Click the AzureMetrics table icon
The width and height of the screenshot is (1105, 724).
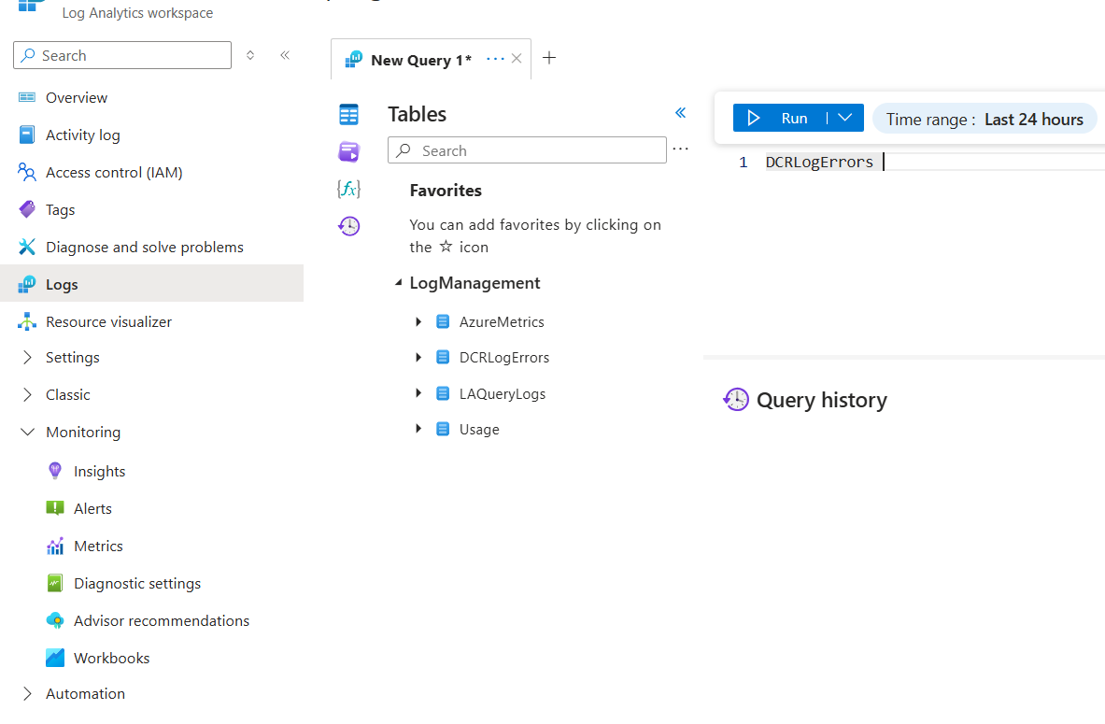[443, 321]
